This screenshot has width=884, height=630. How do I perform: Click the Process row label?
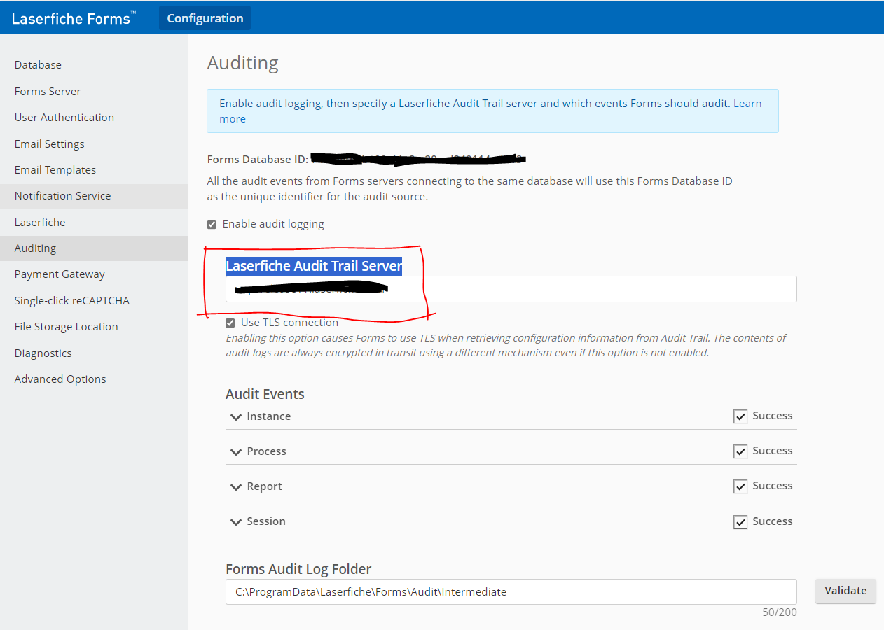click(x=267, y=451)
